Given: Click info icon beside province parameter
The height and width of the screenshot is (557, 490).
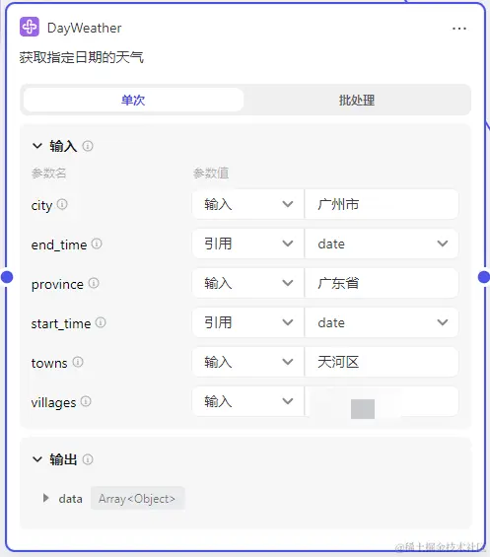Looking at the screenshot, I should (x=94, y=283).
